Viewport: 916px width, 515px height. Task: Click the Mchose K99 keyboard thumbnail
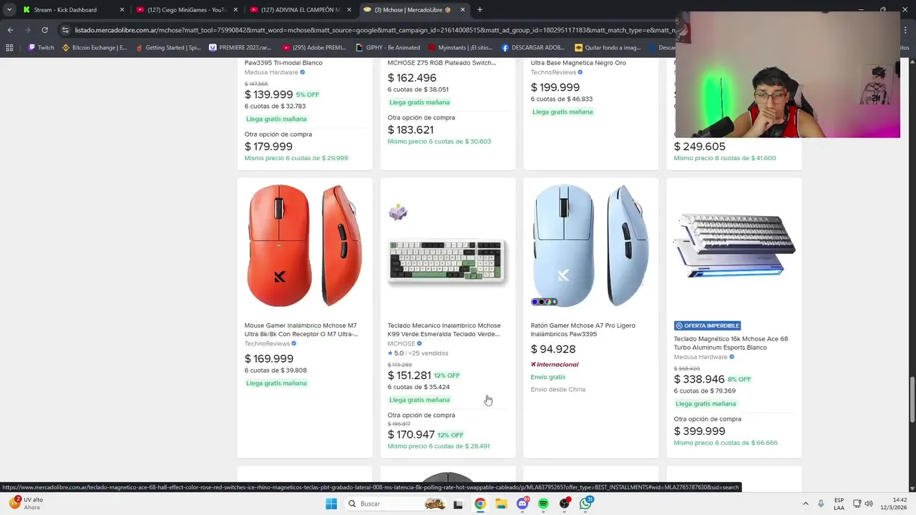pyautogui.click(x=448, y=245)
